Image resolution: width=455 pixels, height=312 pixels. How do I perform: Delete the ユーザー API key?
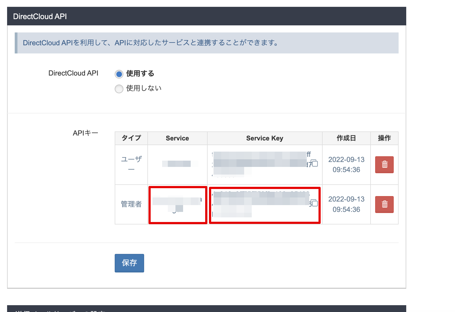pos(384,164)
